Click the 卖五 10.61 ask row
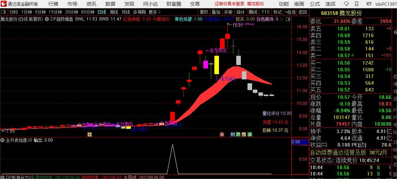Image resolution: width=397 pixels, height=179 pixels. pyautogui.click(x=351, y=29)
